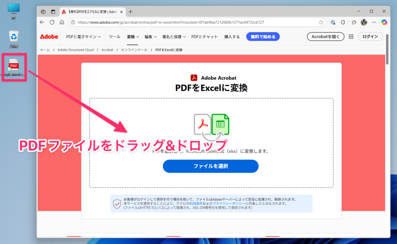397x244 pixels.
Task: Click the security shield checkmark icon
Action: [x=117, y=204]
